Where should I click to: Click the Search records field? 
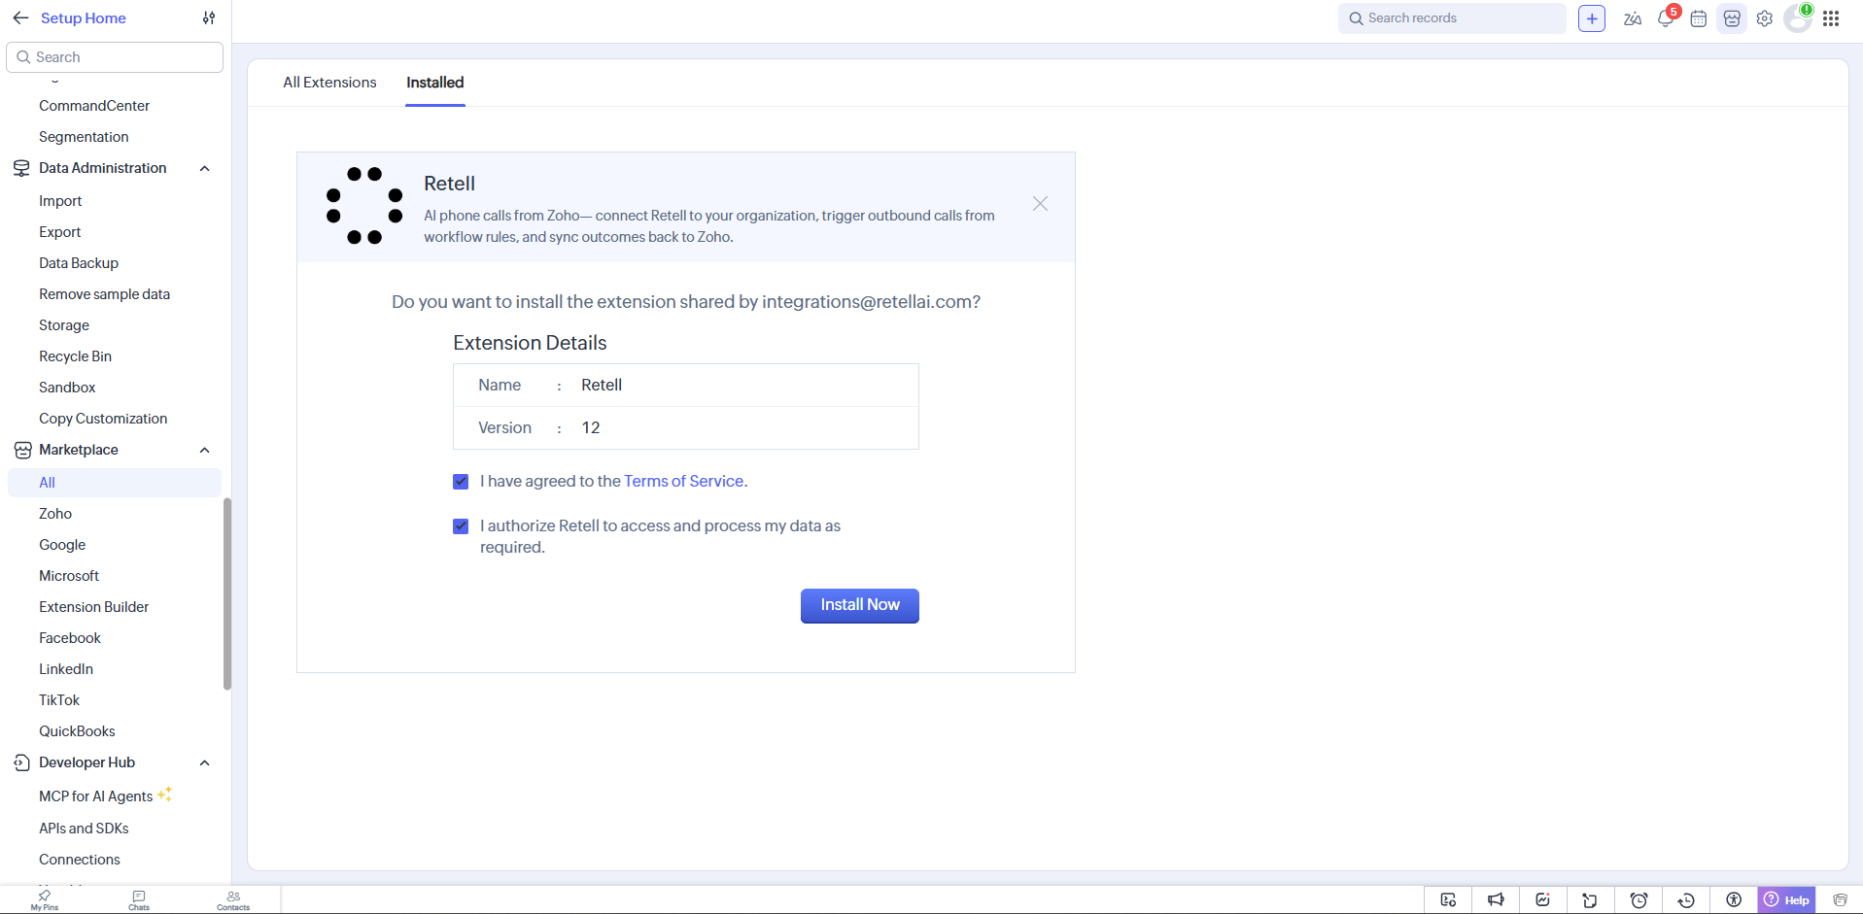(x=1452, y=18)
